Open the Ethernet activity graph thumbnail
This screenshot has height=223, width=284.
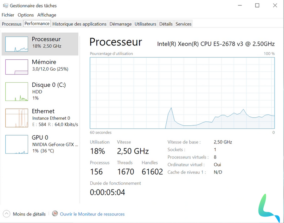(17, 118)
